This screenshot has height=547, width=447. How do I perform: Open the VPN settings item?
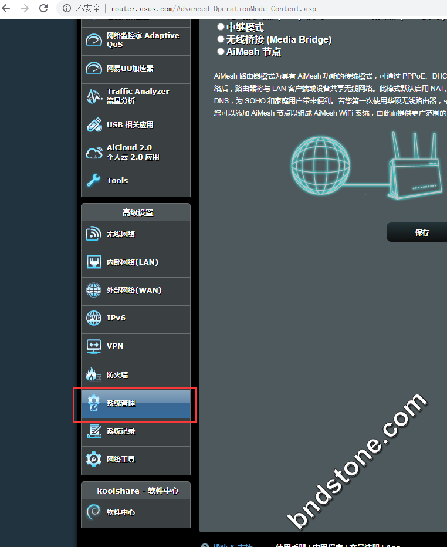point(136,348)
